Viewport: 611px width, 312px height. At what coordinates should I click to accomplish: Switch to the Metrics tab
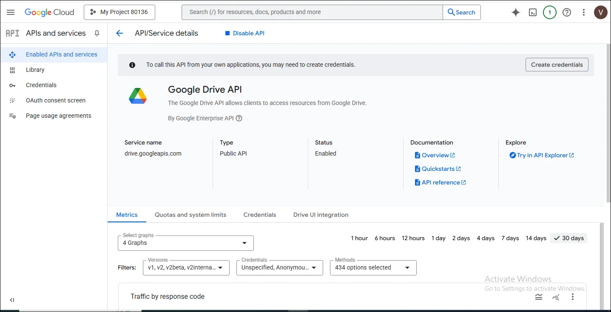(x=127, y=215)
